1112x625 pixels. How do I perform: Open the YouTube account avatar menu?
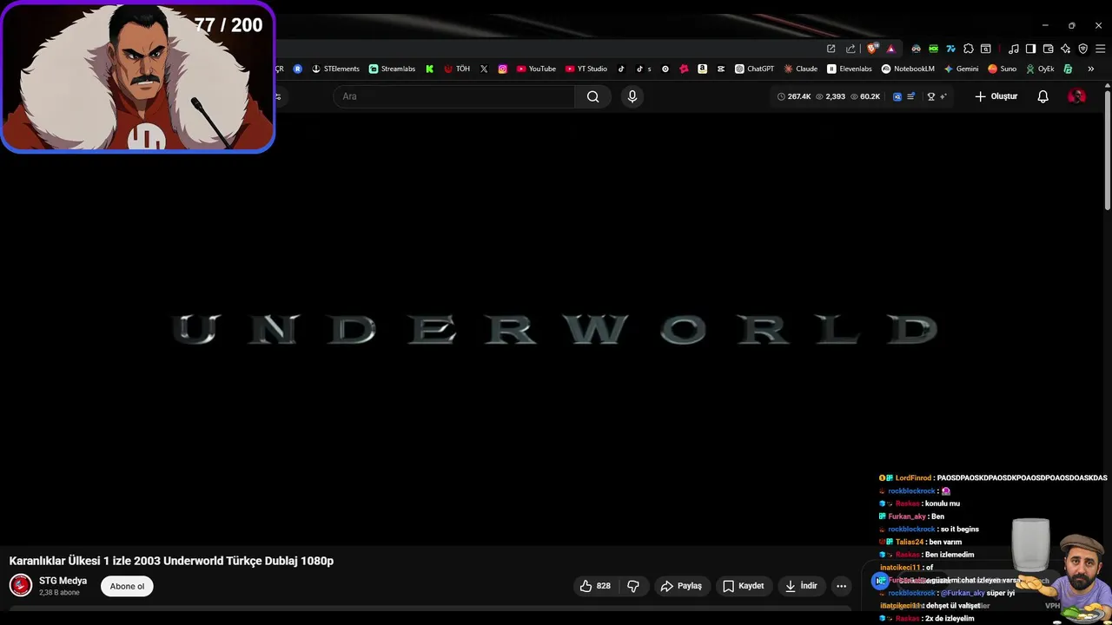[x=1076, y=96]
